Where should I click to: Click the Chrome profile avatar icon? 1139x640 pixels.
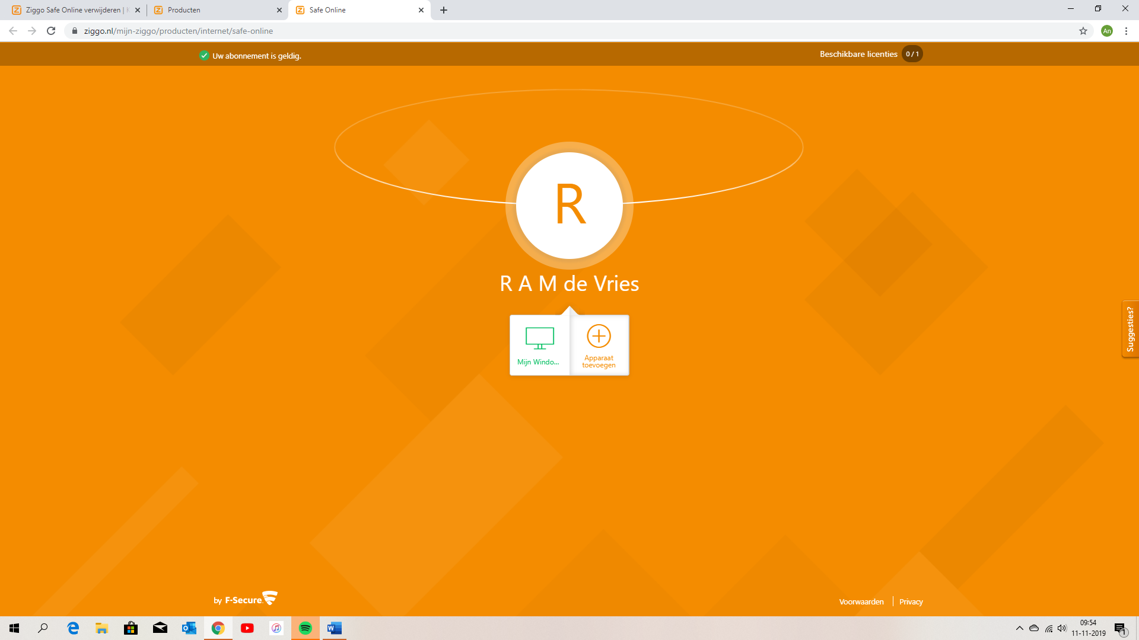(1107, 31)
